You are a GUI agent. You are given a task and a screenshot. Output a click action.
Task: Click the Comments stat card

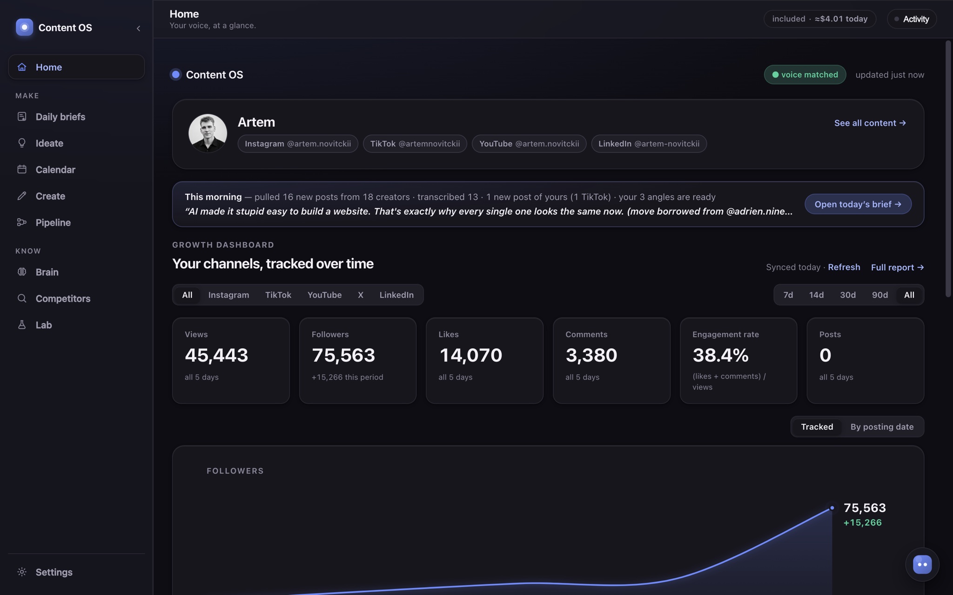tap(611, 361)
